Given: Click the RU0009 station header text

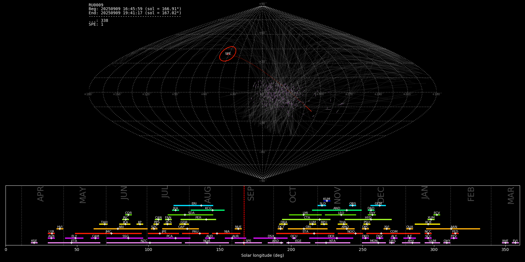Looking at the screenshot, I should coord(96,5).
